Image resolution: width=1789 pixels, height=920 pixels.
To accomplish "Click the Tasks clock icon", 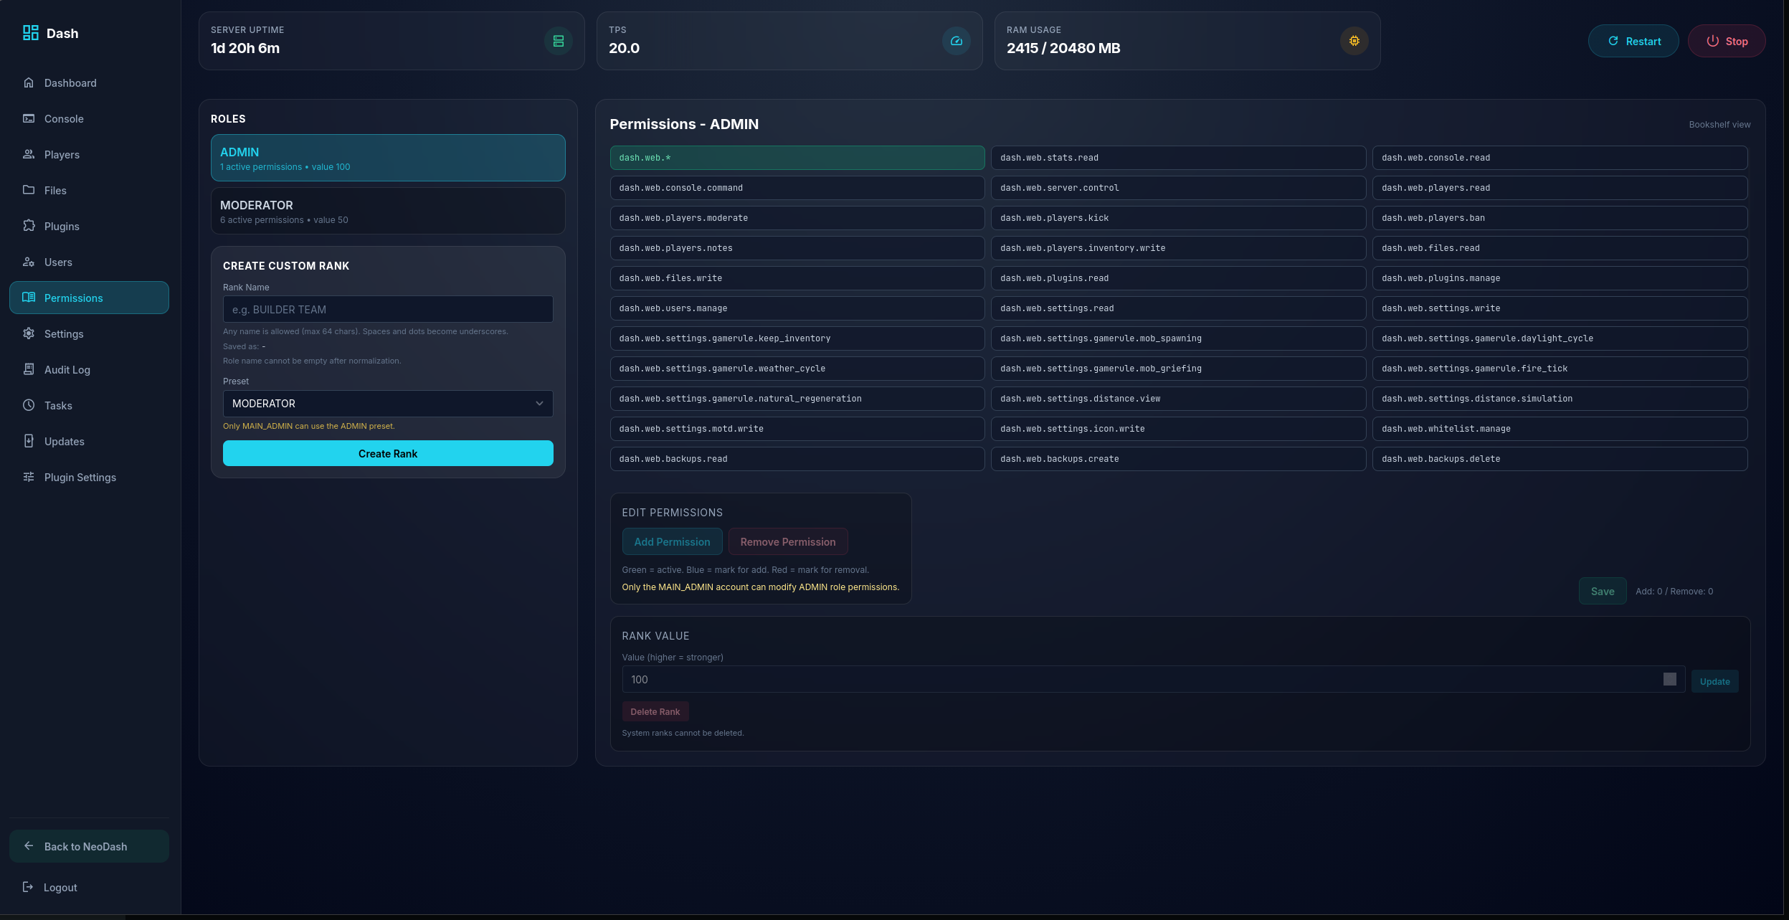I will tap(29, 405).
